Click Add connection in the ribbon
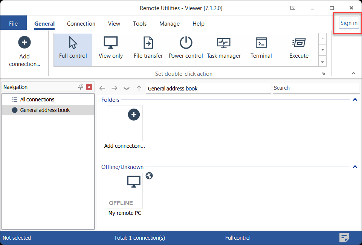The image size is (362, 245). click(24, 51)
